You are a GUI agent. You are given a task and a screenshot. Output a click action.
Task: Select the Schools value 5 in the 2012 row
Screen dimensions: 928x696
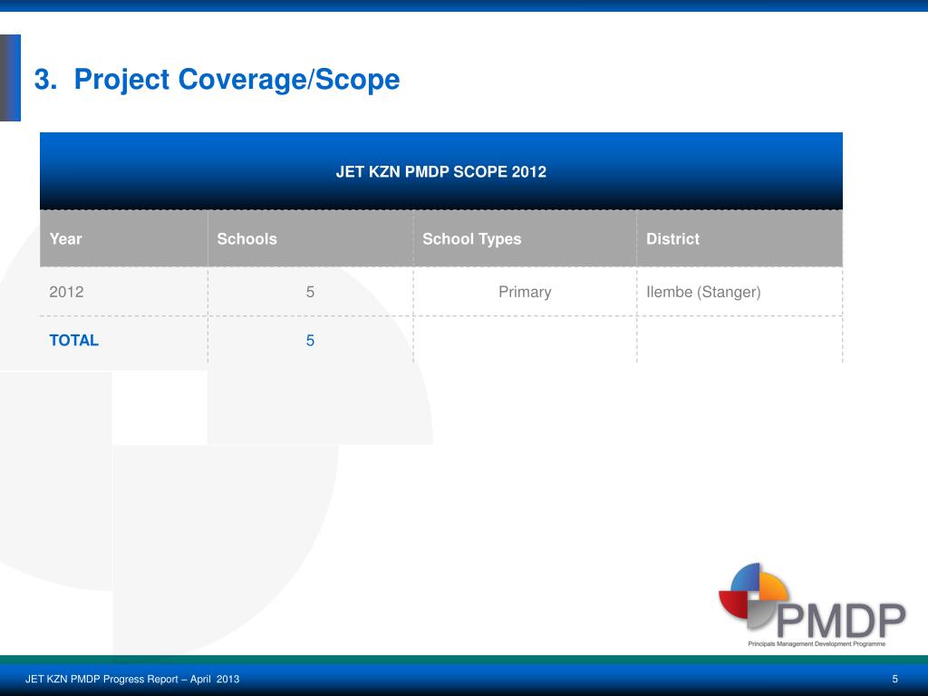(310, 292)
